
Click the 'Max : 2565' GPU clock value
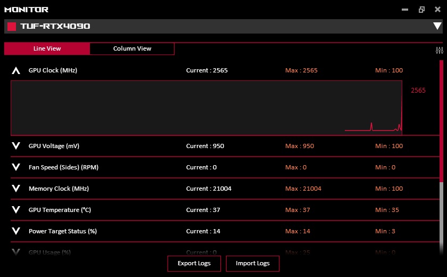point(301,70)
